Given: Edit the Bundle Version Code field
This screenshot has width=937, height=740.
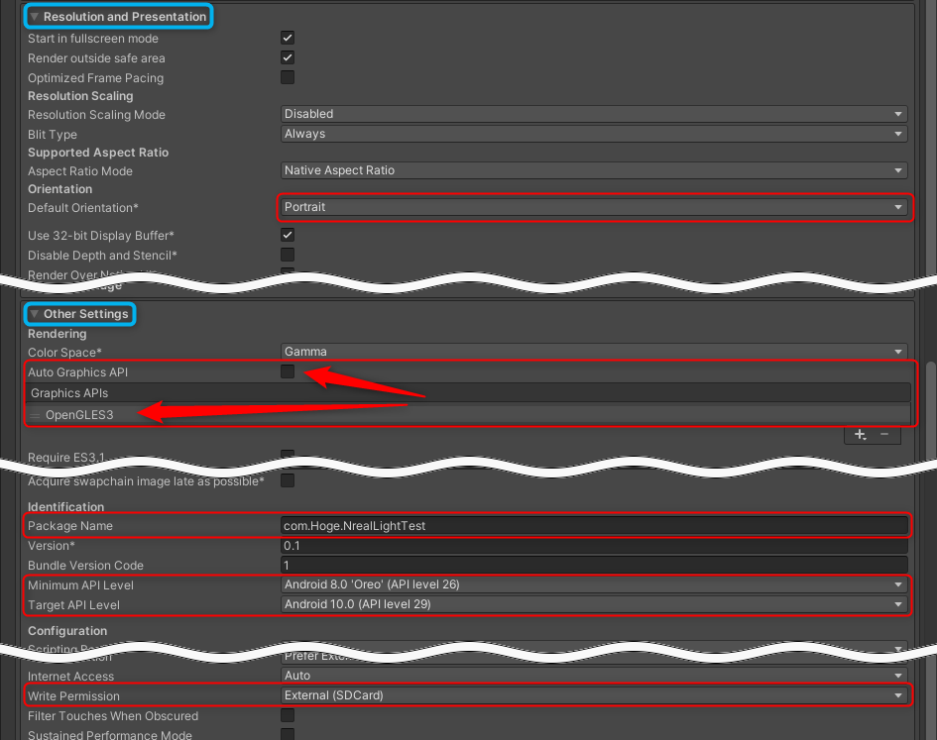Looking at the screenshot, I should 594,565.
